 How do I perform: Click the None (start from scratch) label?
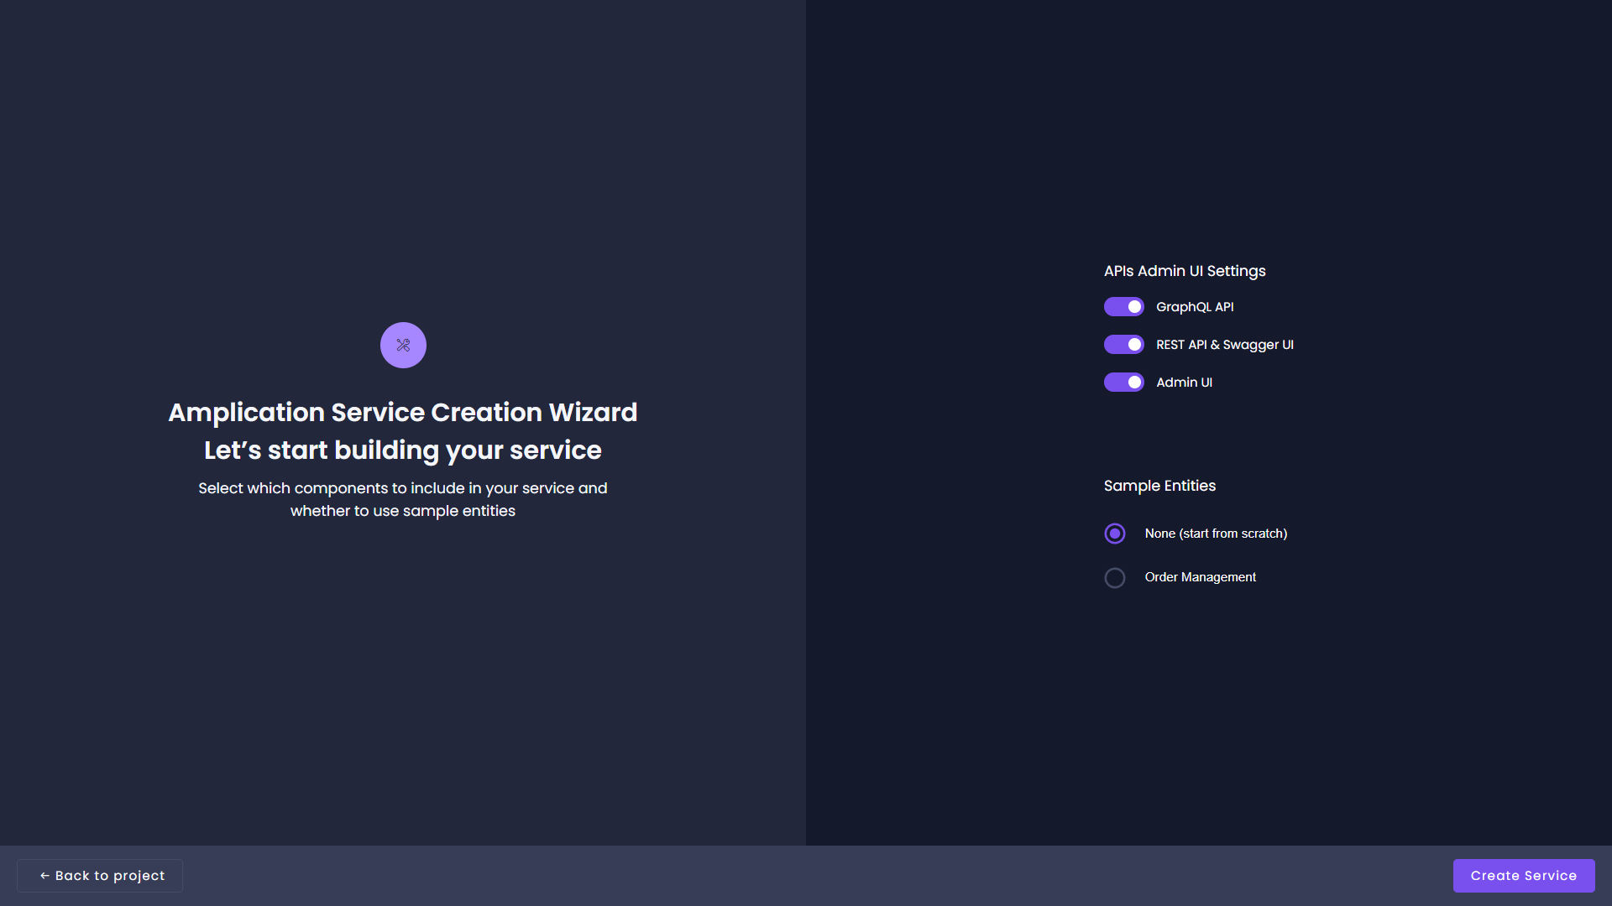1215,534
